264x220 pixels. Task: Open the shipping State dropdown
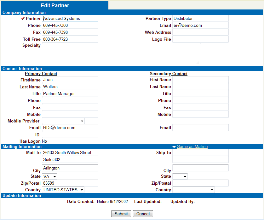180,176
